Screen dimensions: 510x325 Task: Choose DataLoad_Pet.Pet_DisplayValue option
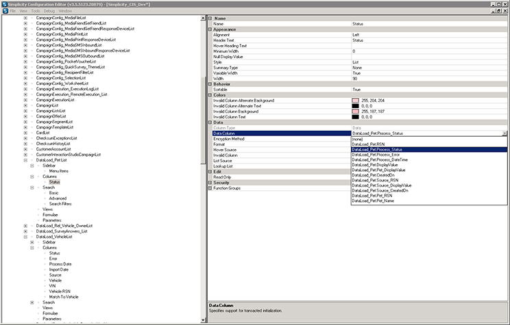click(x=429, y=170)
